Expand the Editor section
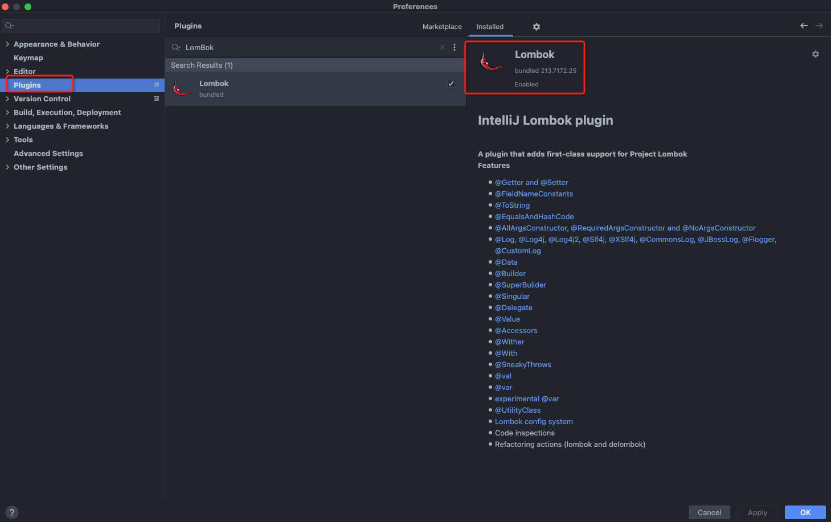Screen dimensions: 831x522 coord(7,71)
